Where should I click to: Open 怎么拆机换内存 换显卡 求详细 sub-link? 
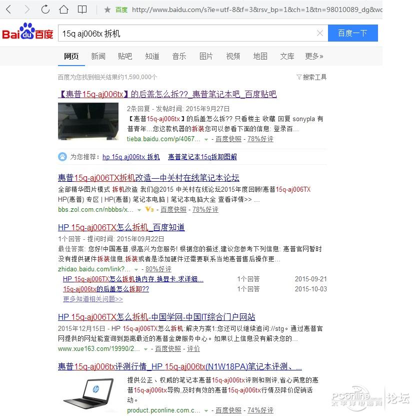pyautogui.click(x=133, y=279)
